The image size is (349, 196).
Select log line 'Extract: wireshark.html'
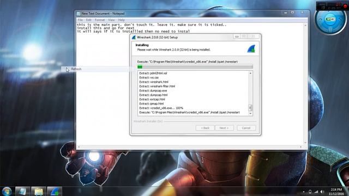coord(154,82)
